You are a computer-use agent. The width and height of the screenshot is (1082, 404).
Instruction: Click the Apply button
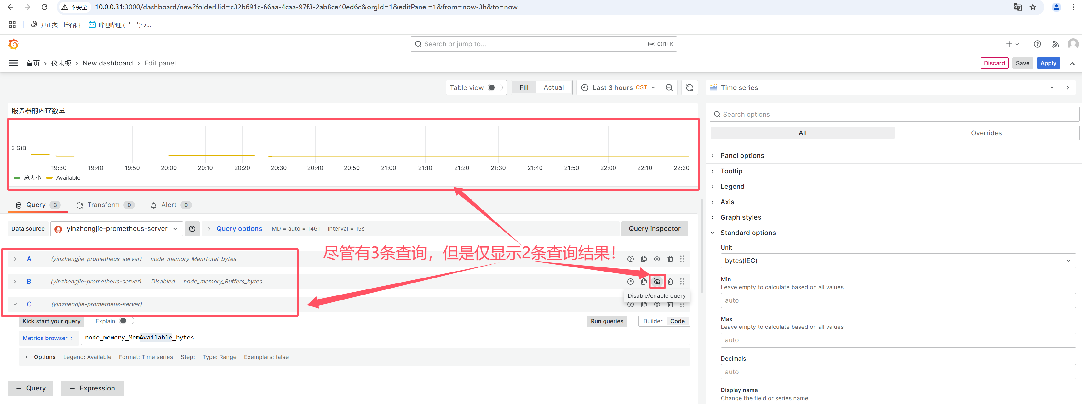pos(1048,63)
